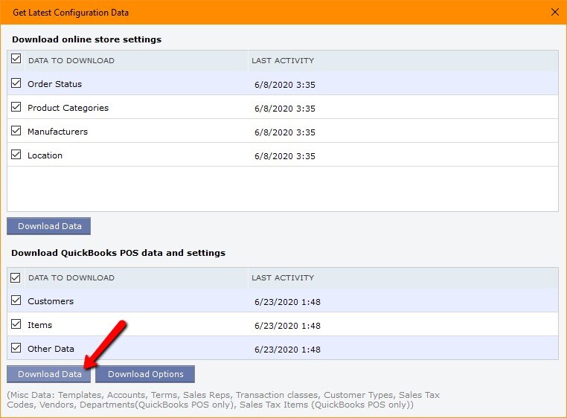This screenshot has width=567, height=418.
Task: Toggle the Product Categories checkbox
Action: [x=16, y=107]
